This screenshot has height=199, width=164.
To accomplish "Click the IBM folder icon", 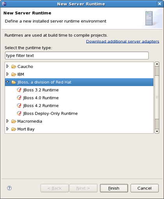I will point(14,74).
